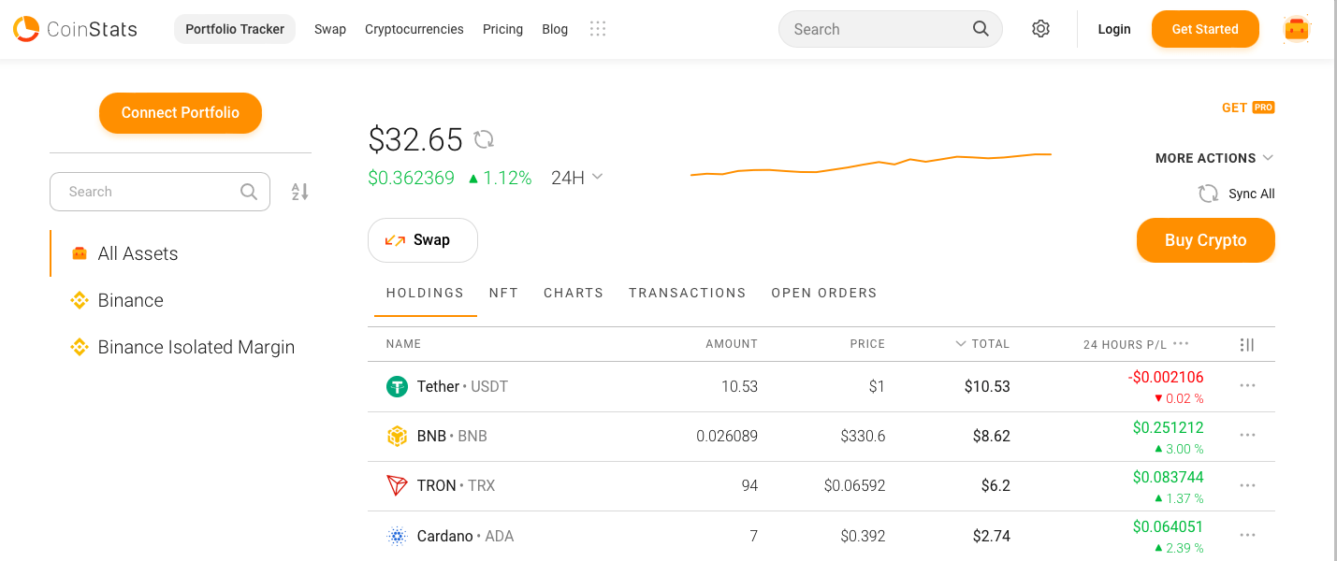Click the gift box icon top right

click(1296, 29)
